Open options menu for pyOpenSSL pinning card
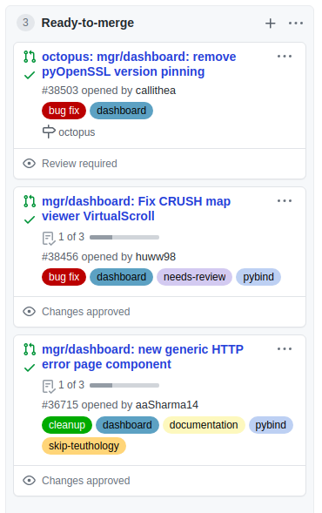This screenshot has height=513, width=322. (285, 57)
